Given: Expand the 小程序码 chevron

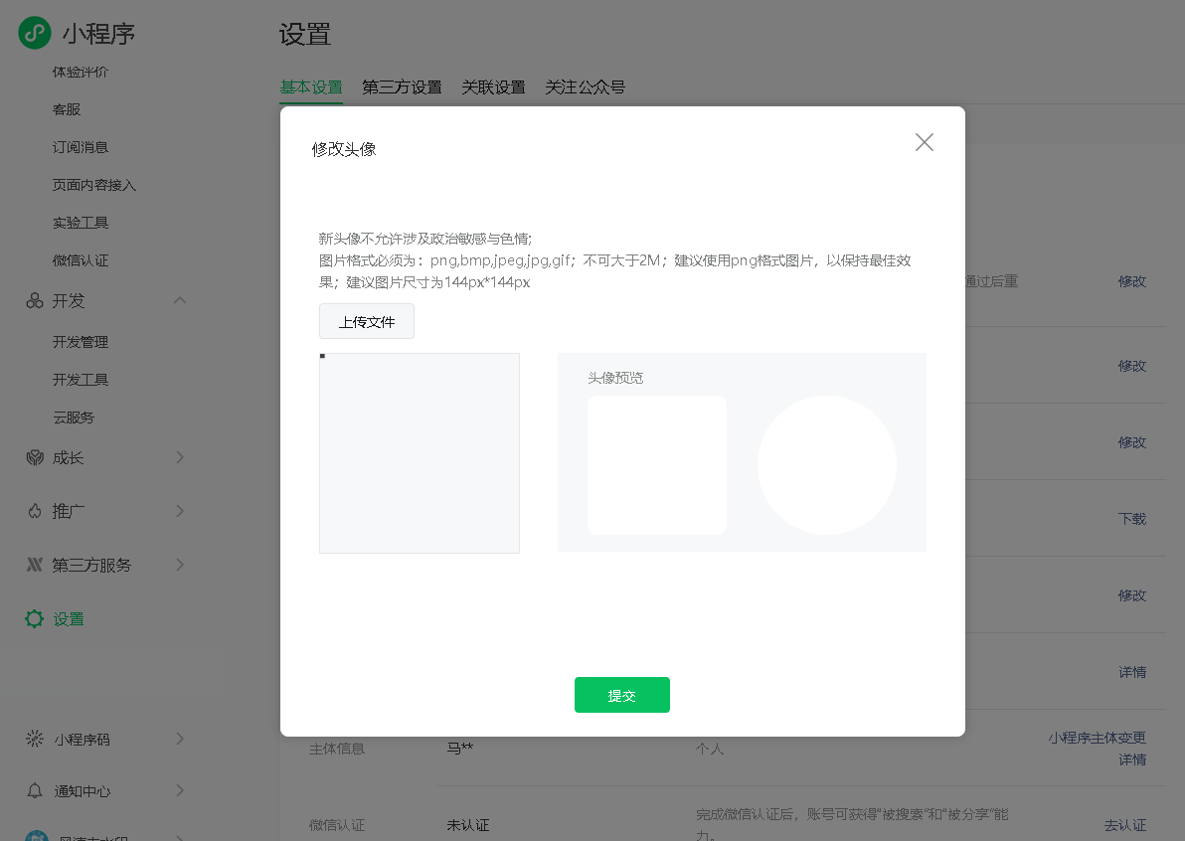Looking at the screenshot, I should point(180,739).
